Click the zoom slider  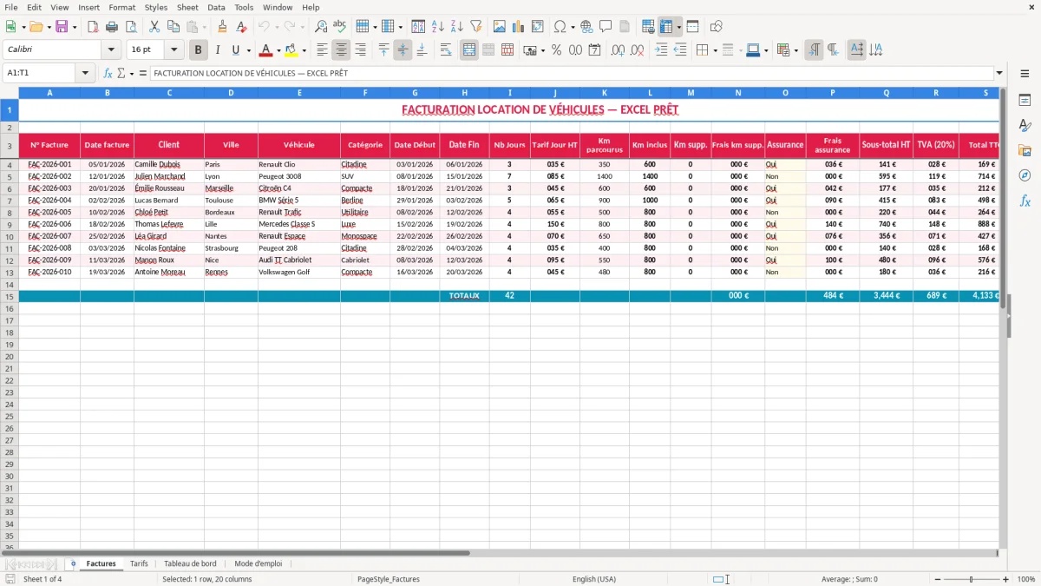tap(970, 579)
